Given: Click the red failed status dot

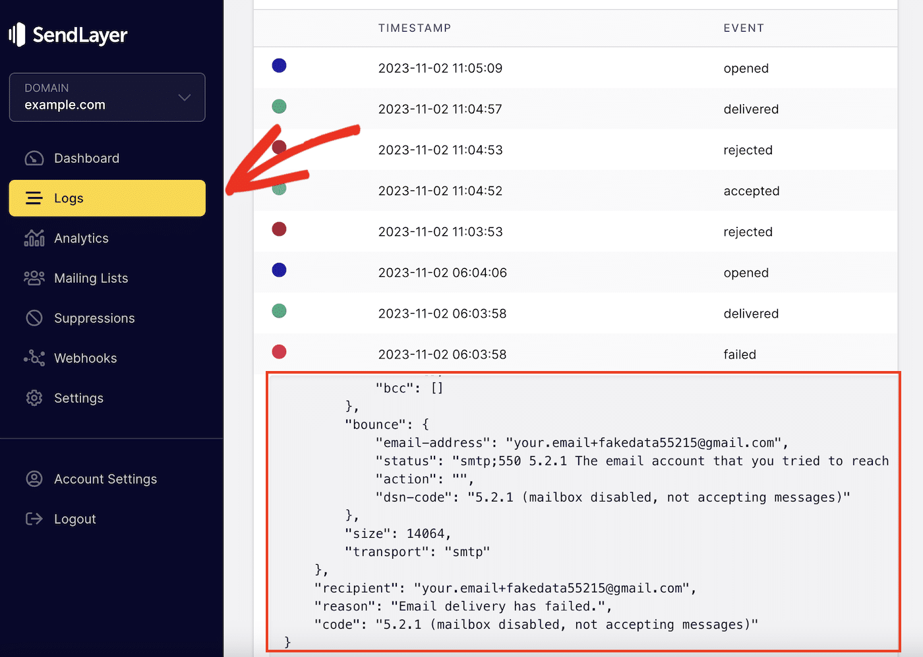Looking at the screenshot, I should tap(279, 351).
